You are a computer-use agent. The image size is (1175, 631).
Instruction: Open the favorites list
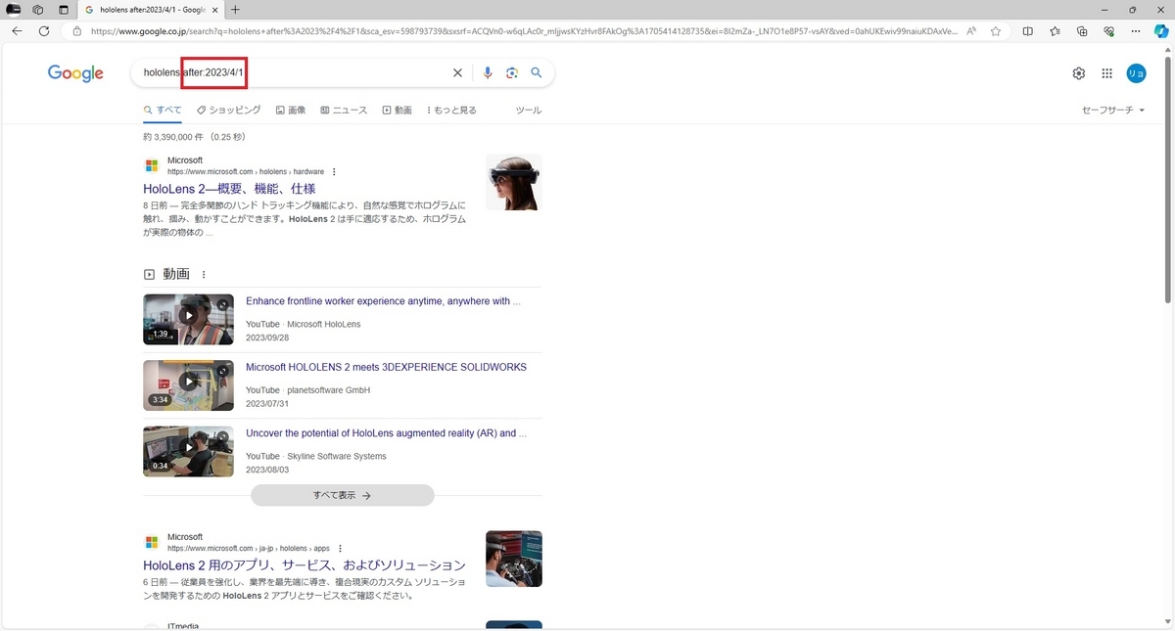pos(1055,31)
